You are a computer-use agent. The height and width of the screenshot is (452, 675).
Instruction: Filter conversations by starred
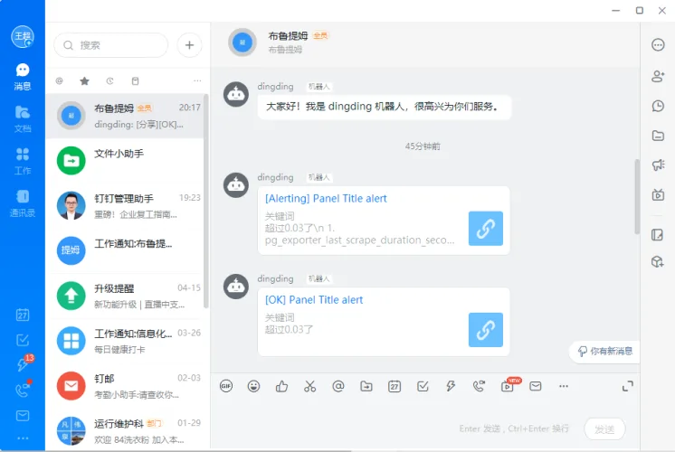coord(84,80)
